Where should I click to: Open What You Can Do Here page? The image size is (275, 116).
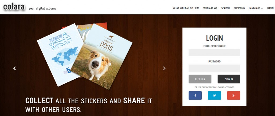coord(186,8)
